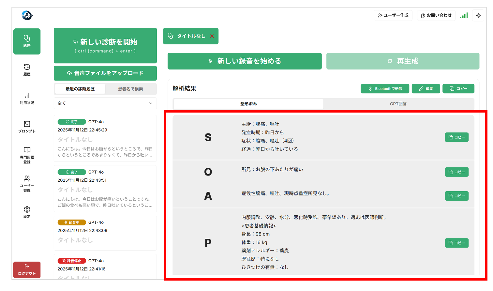The image size is (493, 291).
Task: Toggle the light/dark theme sun icon
Action: (x=478, y=15)
